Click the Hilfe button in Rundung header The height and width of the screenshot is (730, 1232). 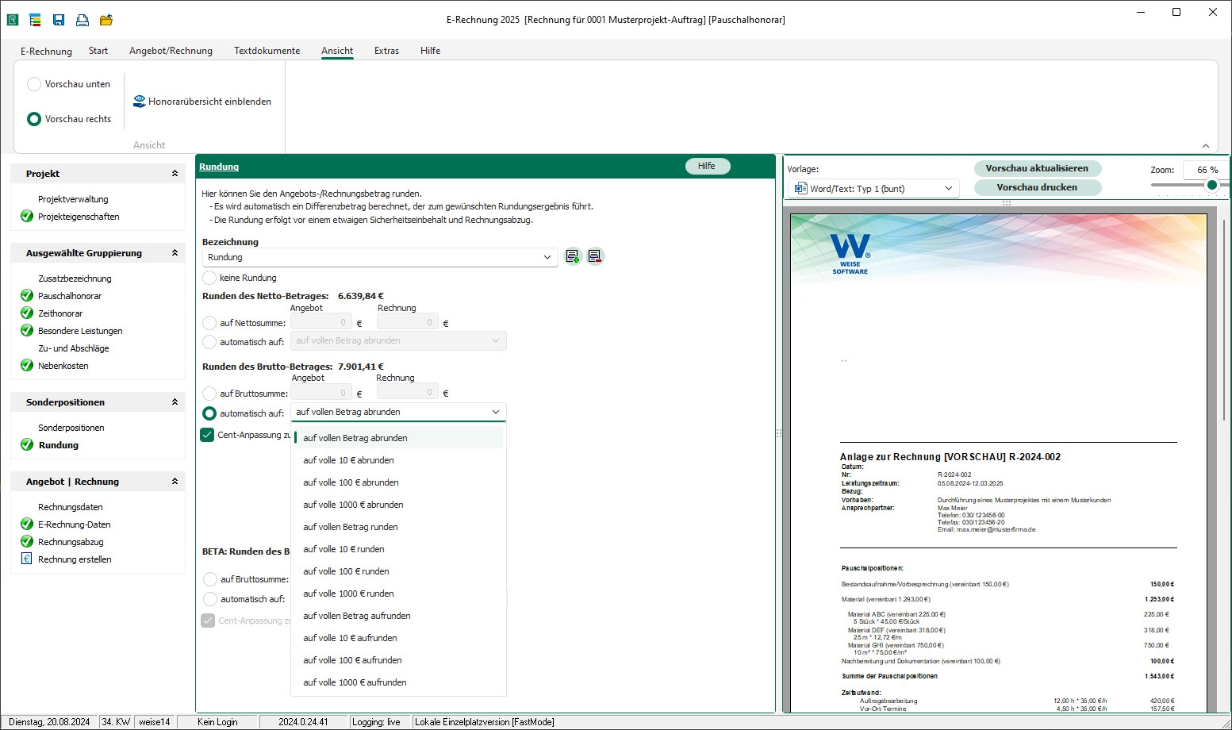pos(707,166)
